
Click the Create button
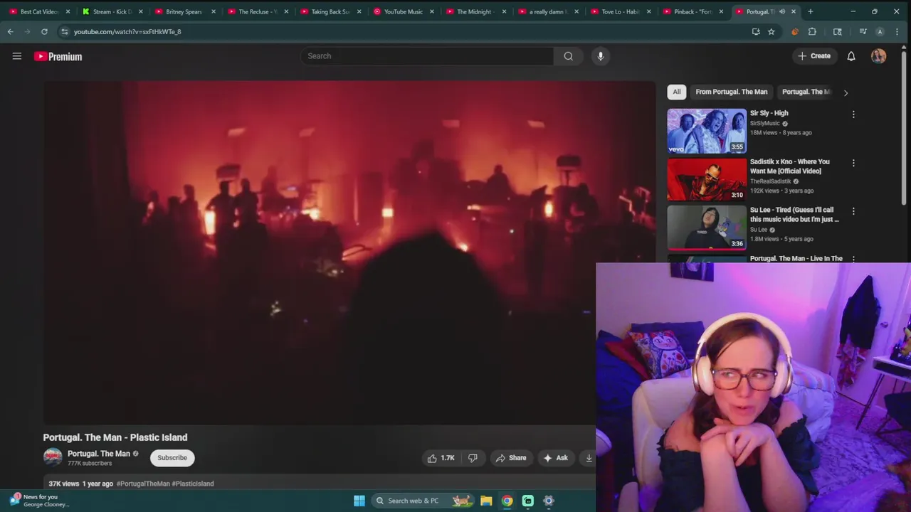click(x=814, y=56)
